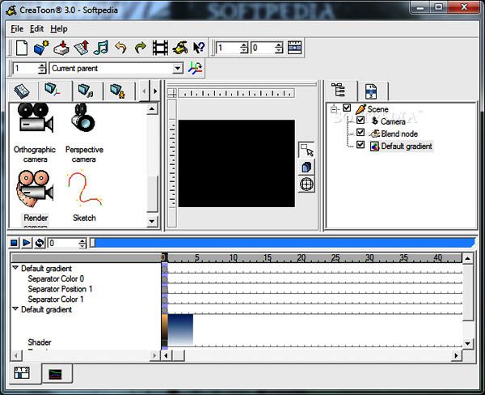Screen dimensions: 485x395
Task: Click the crosshair globe tool beside viewport
Action: point(306,185)
